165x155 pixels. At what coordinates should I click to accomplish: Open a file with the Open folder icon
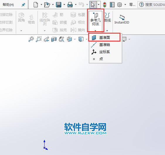47,5
